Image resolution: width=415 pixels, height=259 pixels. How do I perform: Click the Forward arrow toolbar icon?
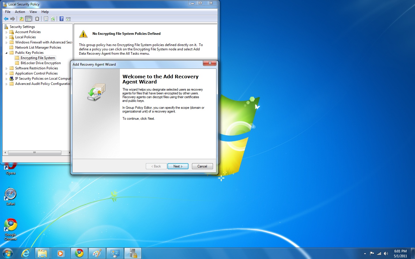[x=12, y=19]
